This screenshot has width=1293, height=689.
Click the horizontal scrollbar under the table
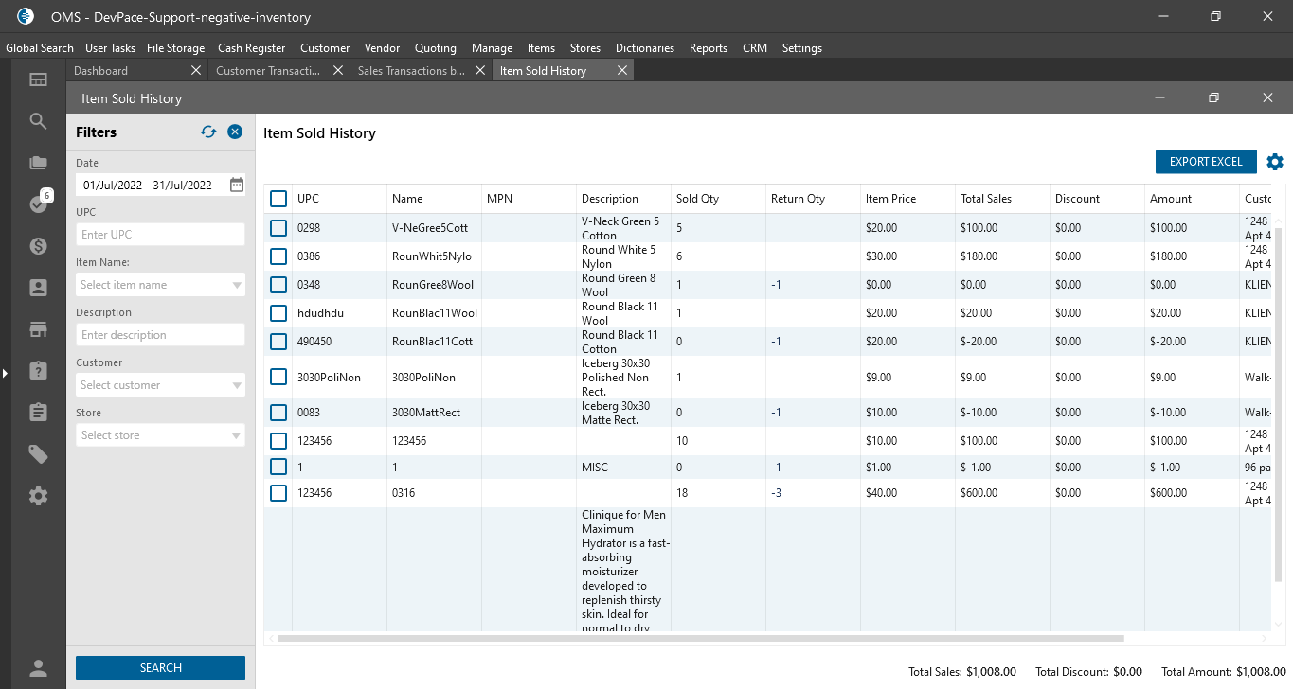coord(700,639)
